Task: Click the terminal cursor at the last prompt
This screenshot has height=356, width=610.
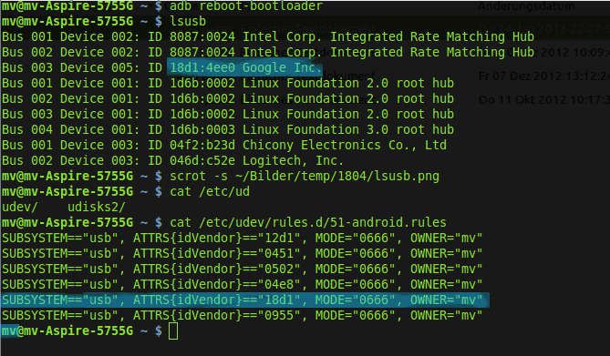Action: coord(173,331)
